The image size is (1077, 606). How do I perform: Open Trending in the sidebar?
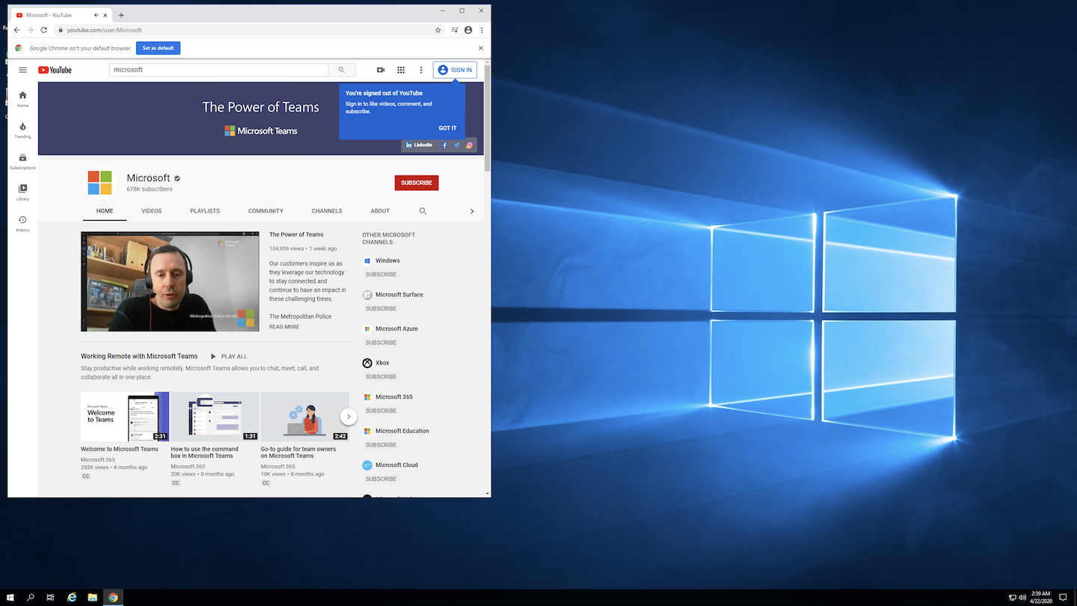[x=22, y=130]
